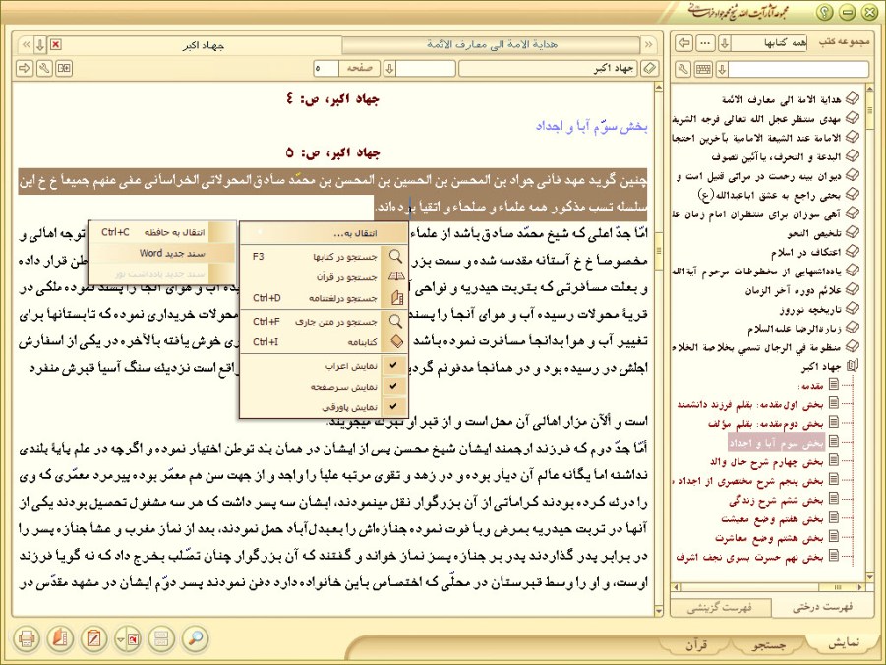886x665 pixels.
Task: Click open-book icon next to جهاد اکبر tree node
Action: [x=853, y=366]
